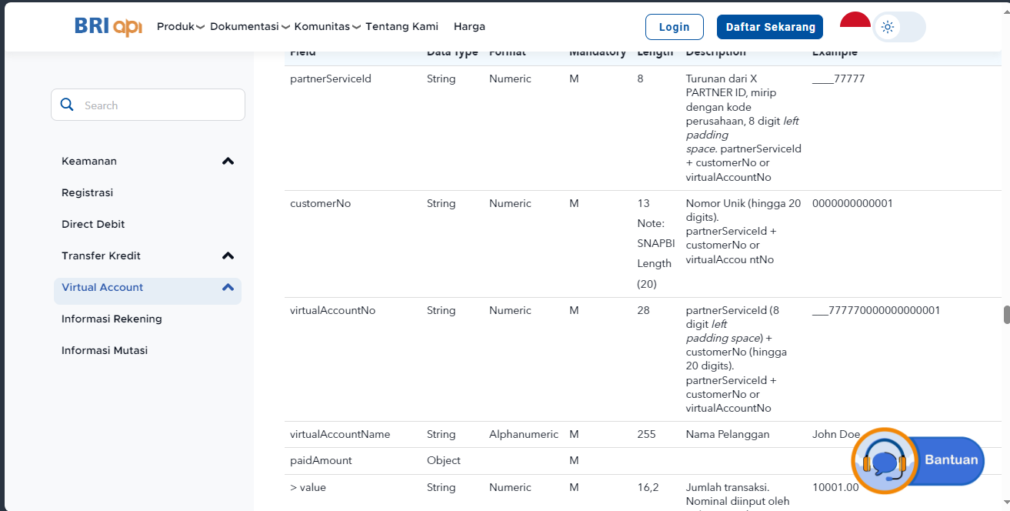The image size is (1010, 511).
Task: Click the partnerServiceId field name
Action: 331,78
